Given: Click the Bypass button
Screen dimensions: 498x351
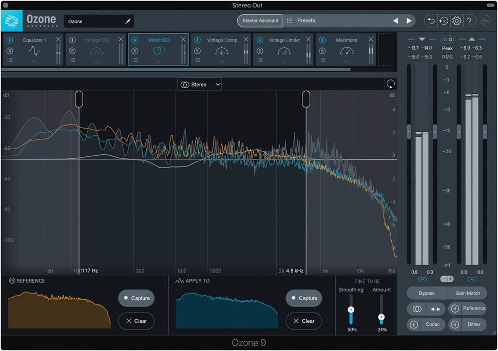Looking at the screenshot, I should point(426,293).
